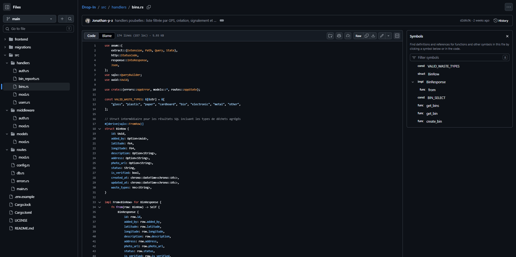Image resolution: width=516 pixels, height=257 pixels.
Task: Switch to the Blame tab
Action: click(x=106, y=36)
